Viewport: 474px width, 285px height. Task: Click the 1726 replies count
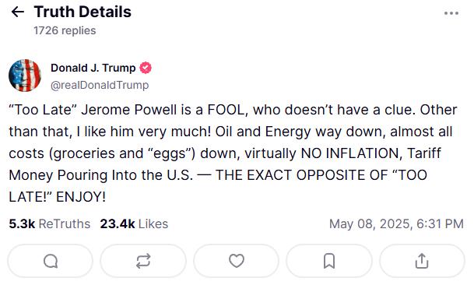tap(65, 30)
